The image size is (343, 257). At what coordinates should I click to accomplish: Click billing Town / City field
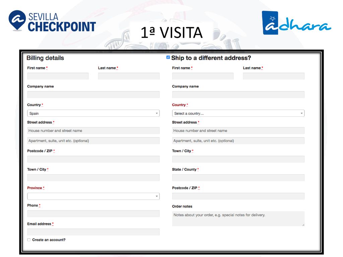pyautogui.click(x=93, y=178)
